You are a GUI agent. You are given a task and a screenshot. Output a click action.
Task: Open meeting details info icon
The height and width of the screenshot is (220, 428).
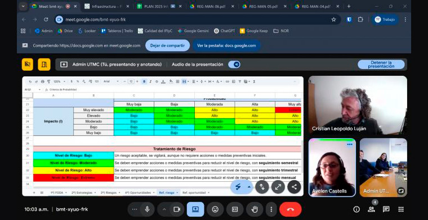[356, 209]
